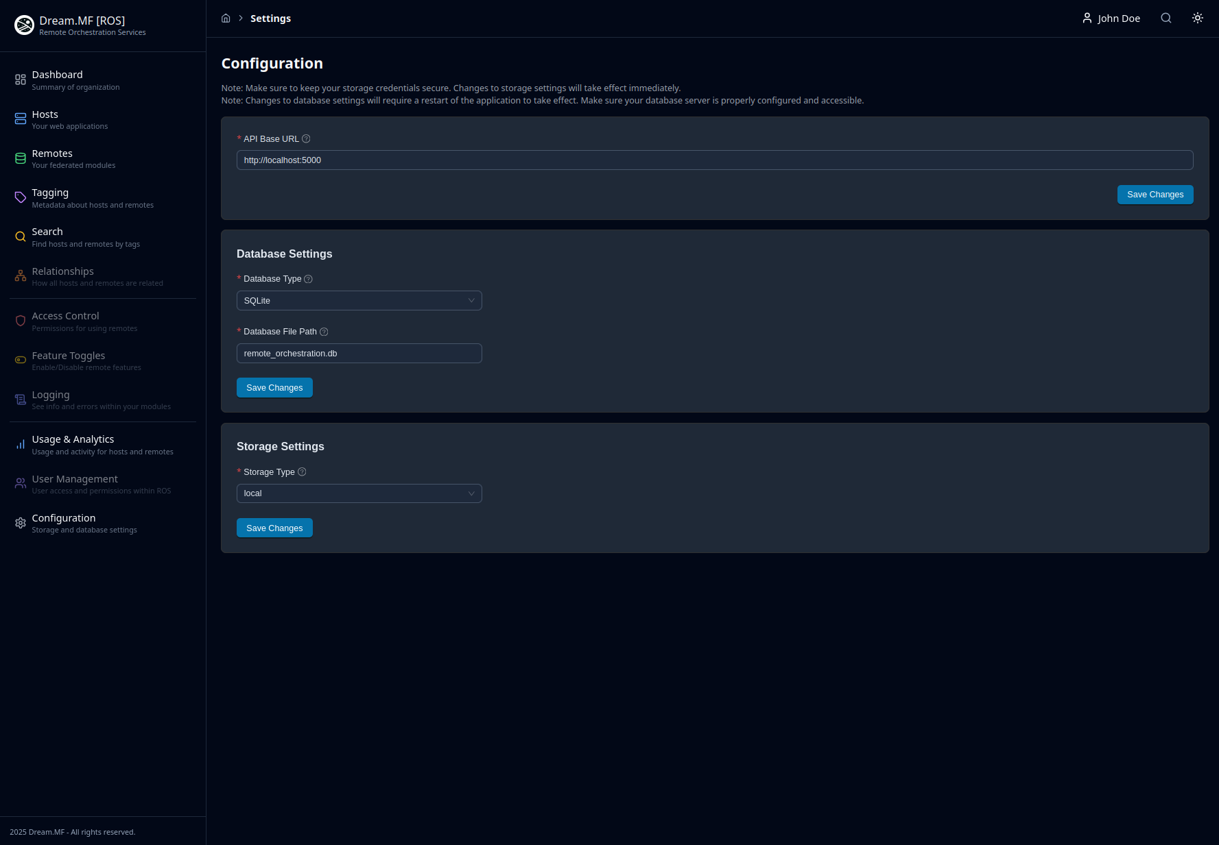1219x845 pixels.
Task: Click the API Base URL help icon
Action: [x=306, y=139]
